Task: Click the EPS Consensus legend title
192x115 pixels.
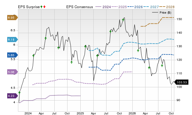Action: (x=79, y=7)
